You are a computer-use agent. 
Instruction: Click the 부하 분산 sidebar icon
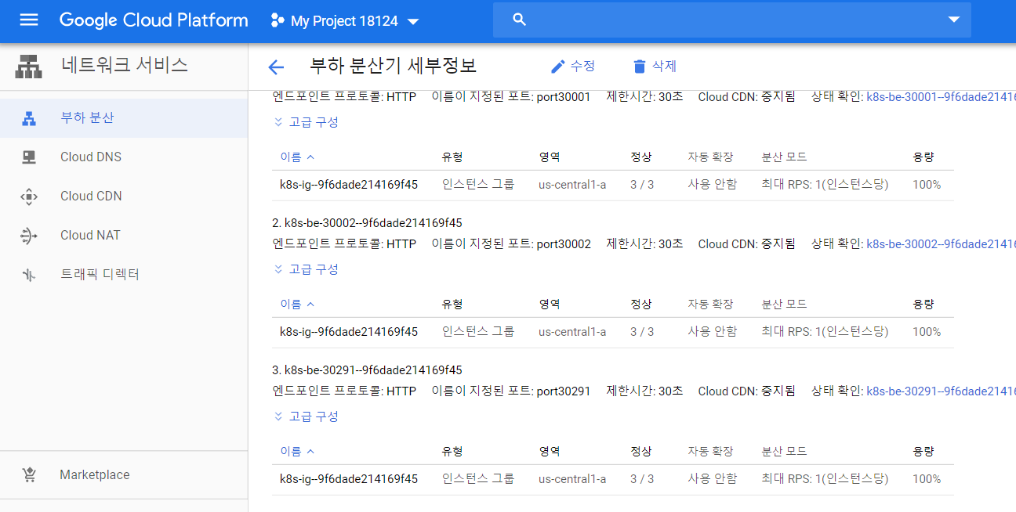pyautogui.click(x=29, y=118)
